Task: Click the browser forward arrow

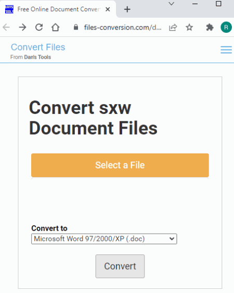Action: point(22,27)
